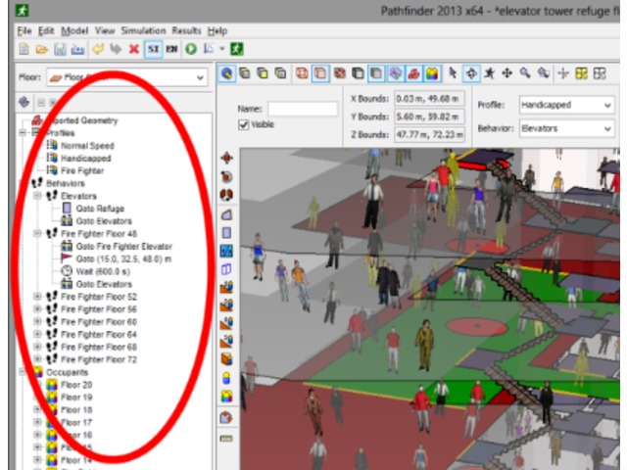
Task: Click the Open folder icon in toolbar
Action: [40, 48]
